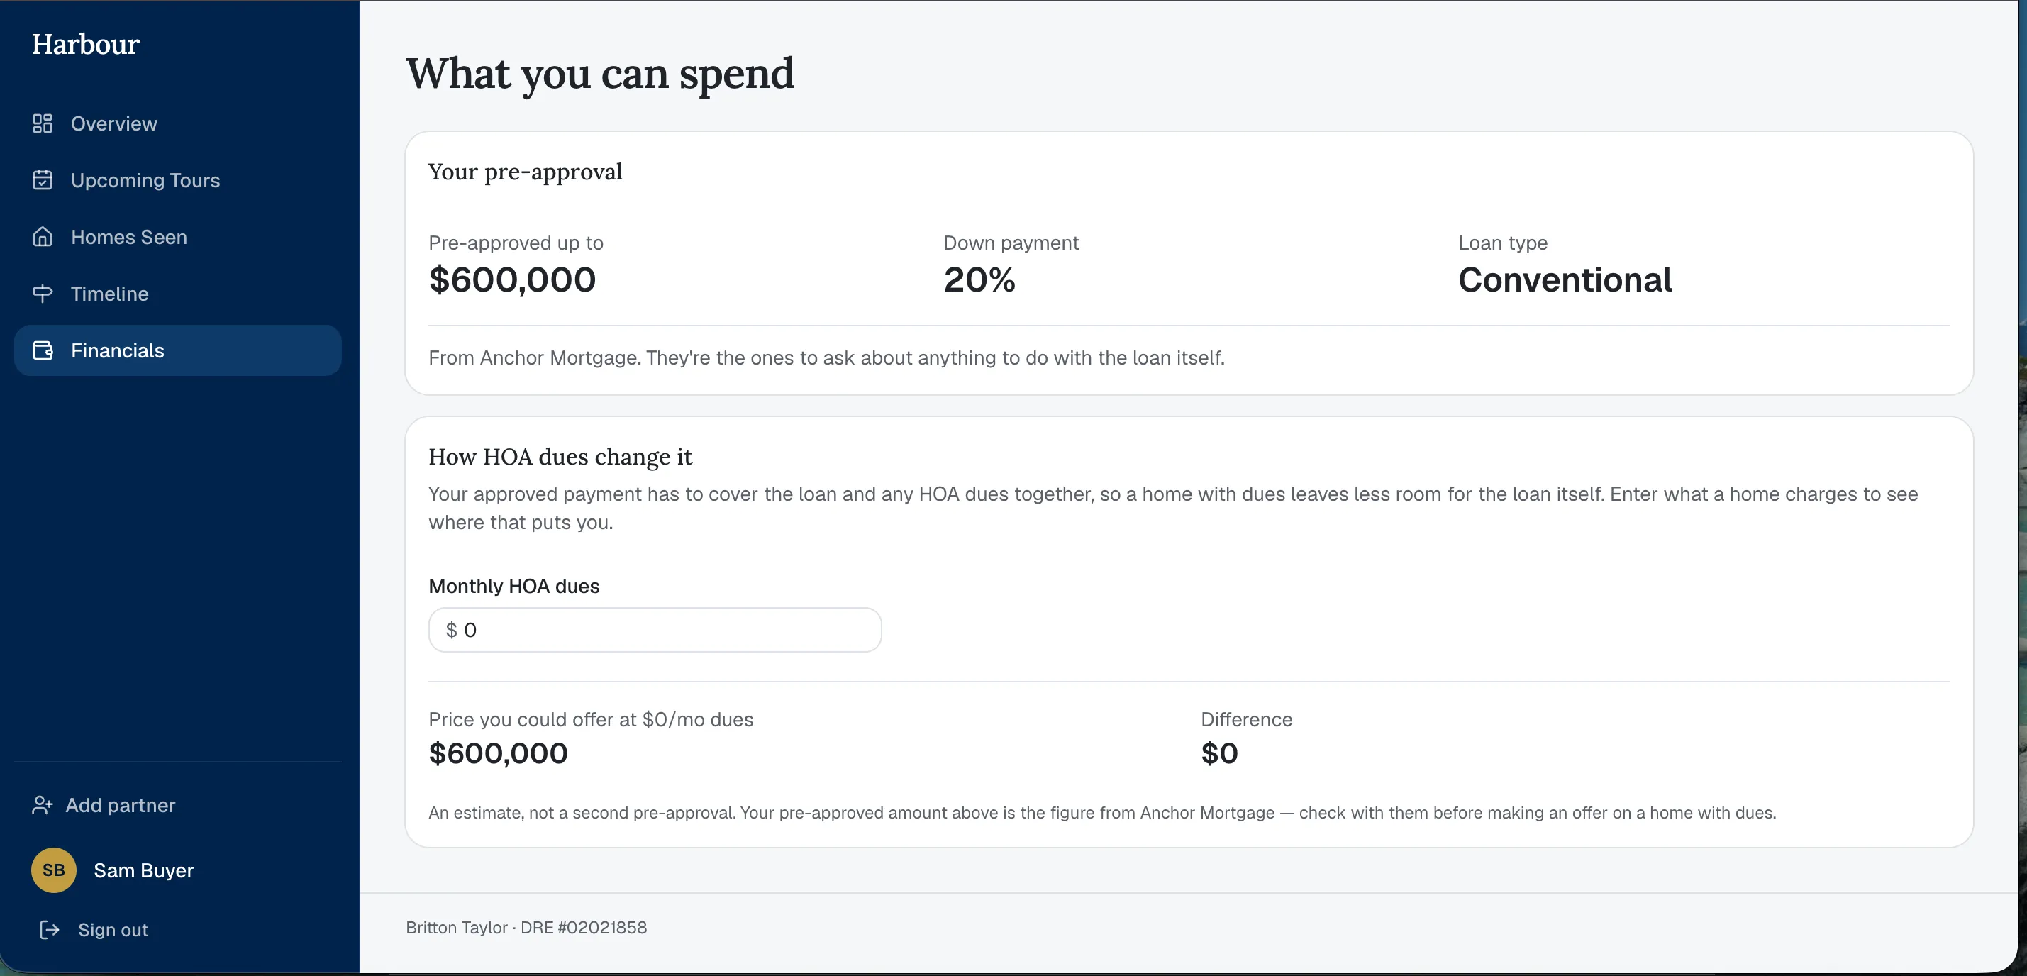Click the Overview grid icon
The height and width of the screenshot is (976, 2027).
tap(43, 123)
